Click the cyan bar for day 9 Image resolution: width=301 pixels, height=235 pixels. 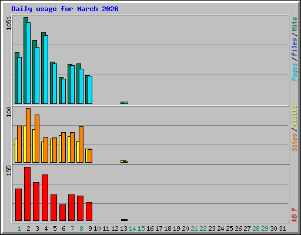point(90,90)
